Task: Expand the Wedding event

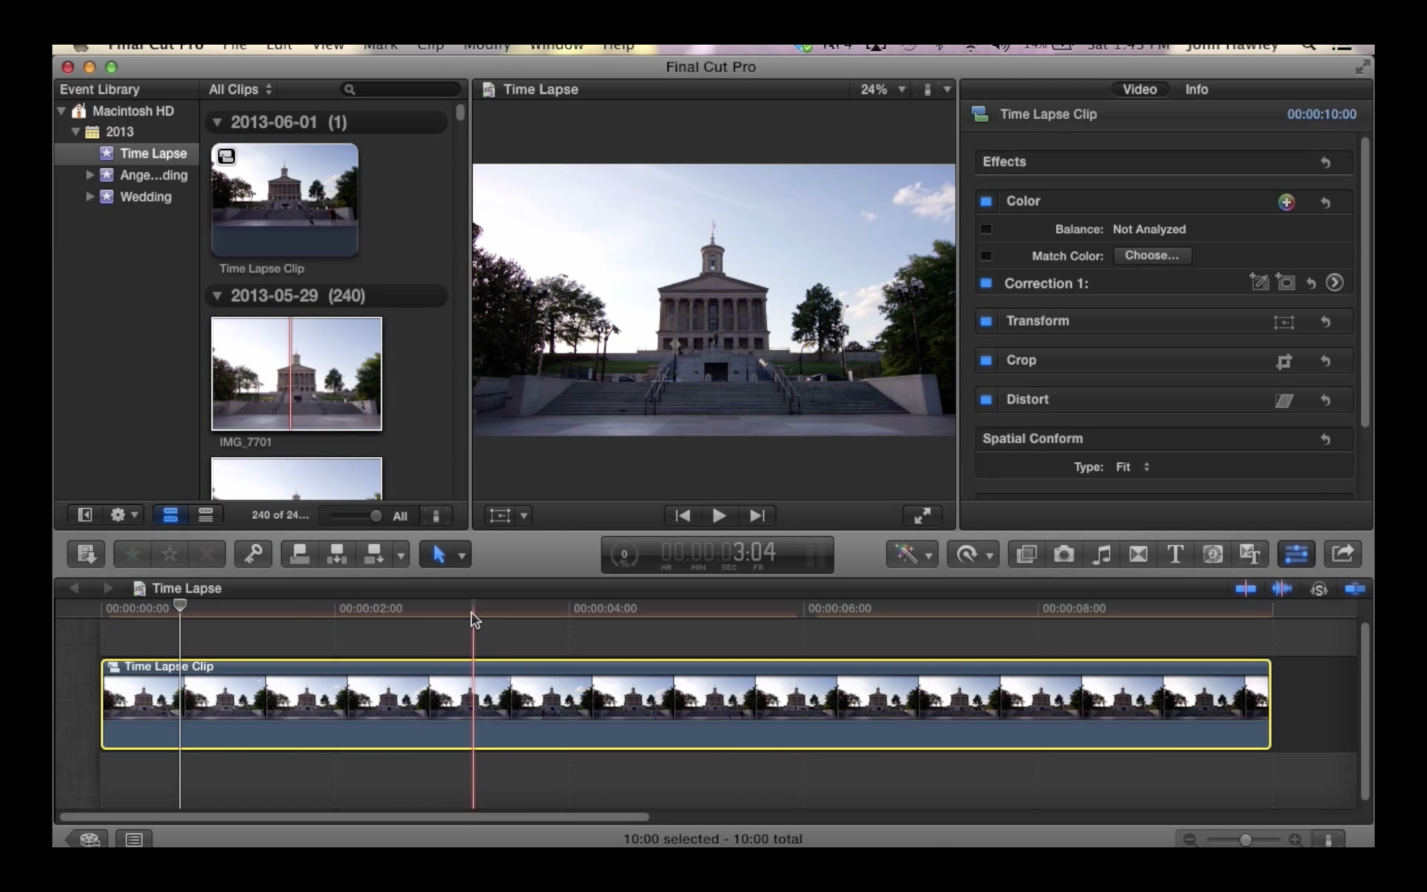Action: pyautogui.click(x=90, y=196)
